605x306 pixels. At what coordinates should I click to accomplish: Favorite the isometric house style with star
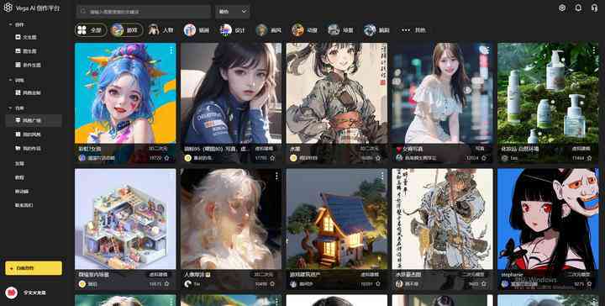pyautogui.click(x=166, y=284)
